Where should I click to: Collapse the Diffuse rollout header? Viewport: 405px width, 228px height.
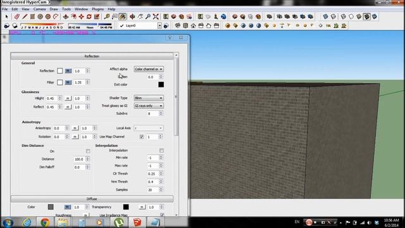point(92,199)
